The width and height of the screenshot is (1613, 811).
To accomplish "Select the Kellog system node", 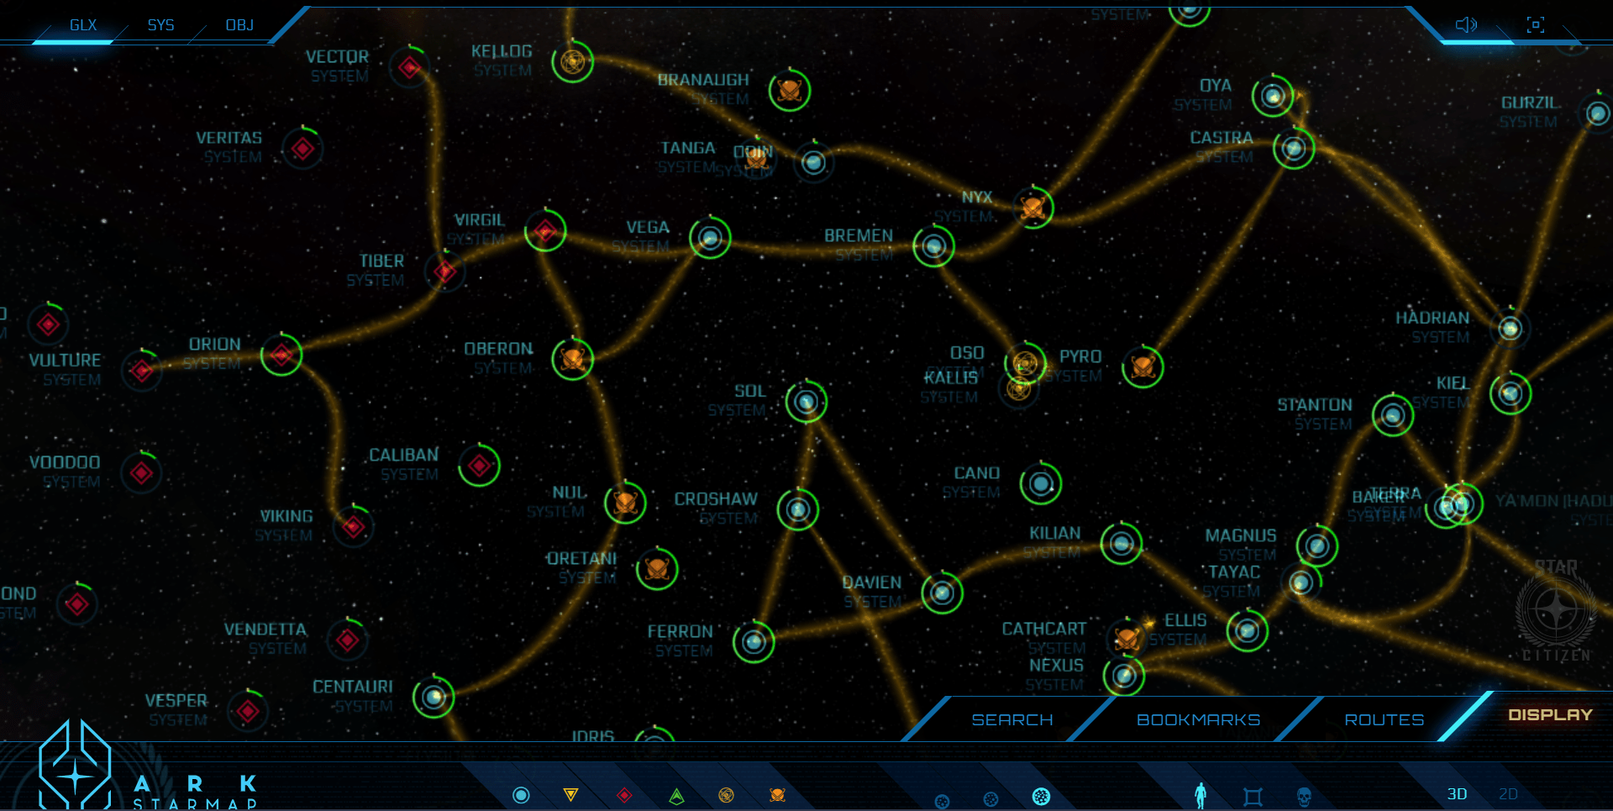I will tap(573, 61).
